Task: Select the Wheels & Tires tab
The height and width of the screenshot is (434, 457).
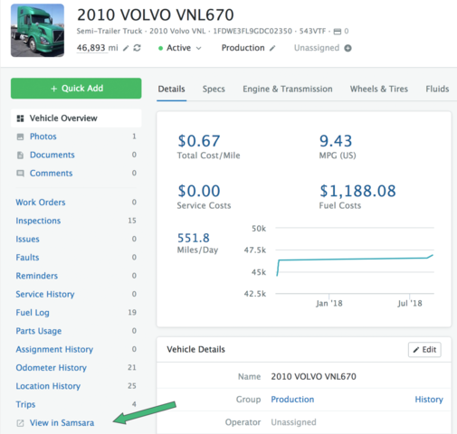Action: tap(379, 89)
